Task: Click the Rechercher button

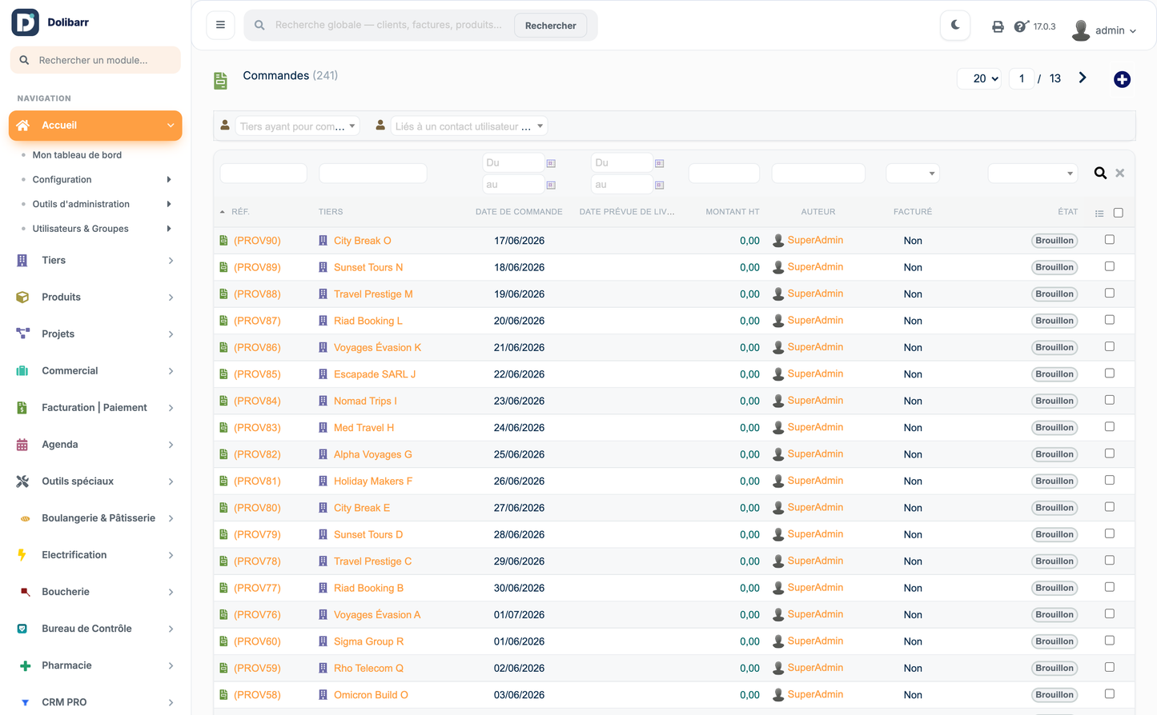Action: 550,26
